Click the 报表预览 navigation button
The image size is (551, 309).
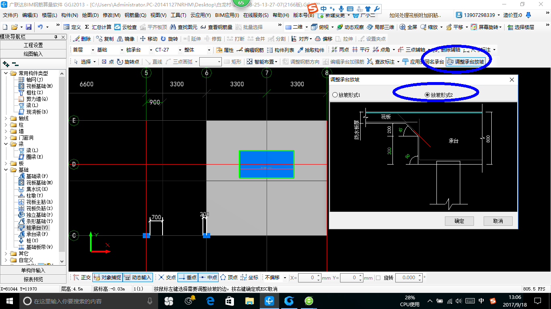(33, 279)
